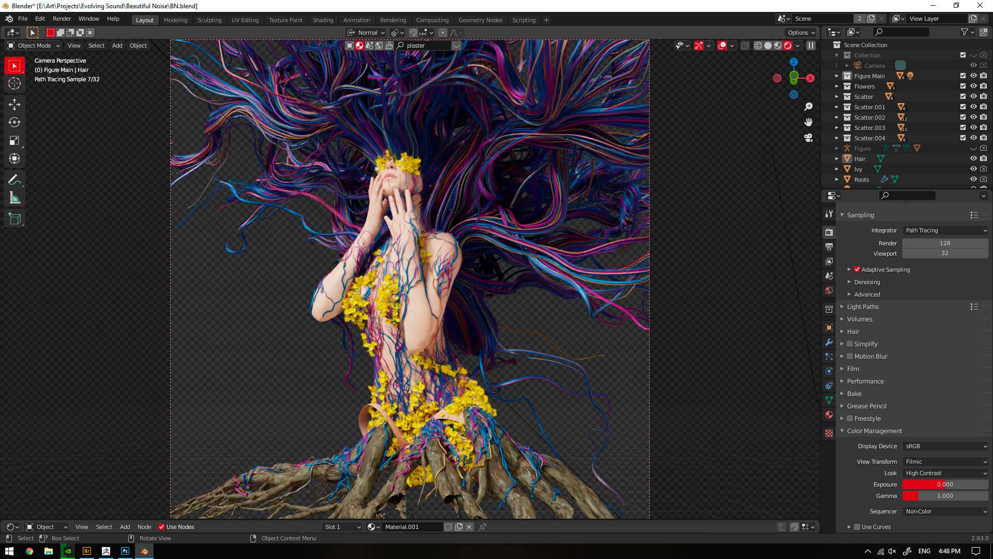Open the Render menu
Image resolution: width=993 pixels, height=559 pixels.
click(62, 19)
